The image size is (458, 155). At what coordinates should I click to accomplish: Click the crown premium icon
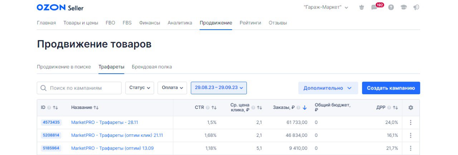tap(361, 7)
